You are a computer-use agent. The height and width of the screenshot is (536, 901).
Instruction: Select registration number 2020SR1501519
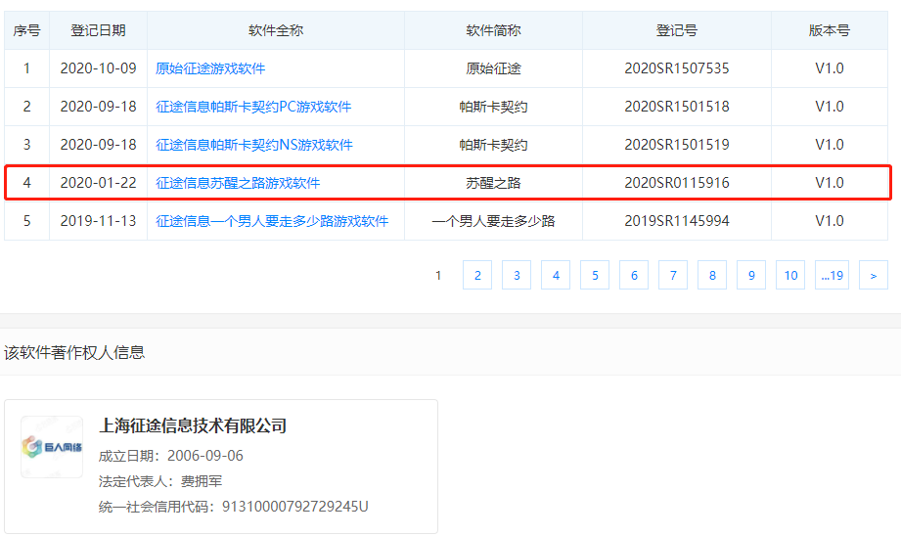tap(677, 145)
